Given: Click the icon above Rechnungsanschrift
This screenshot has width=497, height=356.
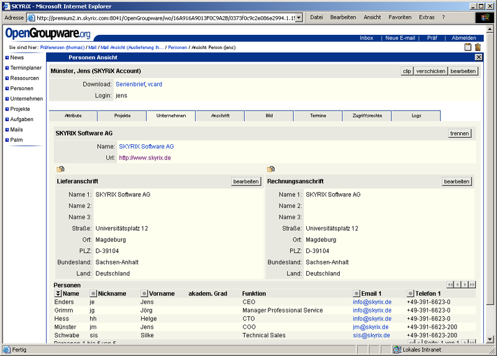Looking at the screenshot, I should pos(271,169).
